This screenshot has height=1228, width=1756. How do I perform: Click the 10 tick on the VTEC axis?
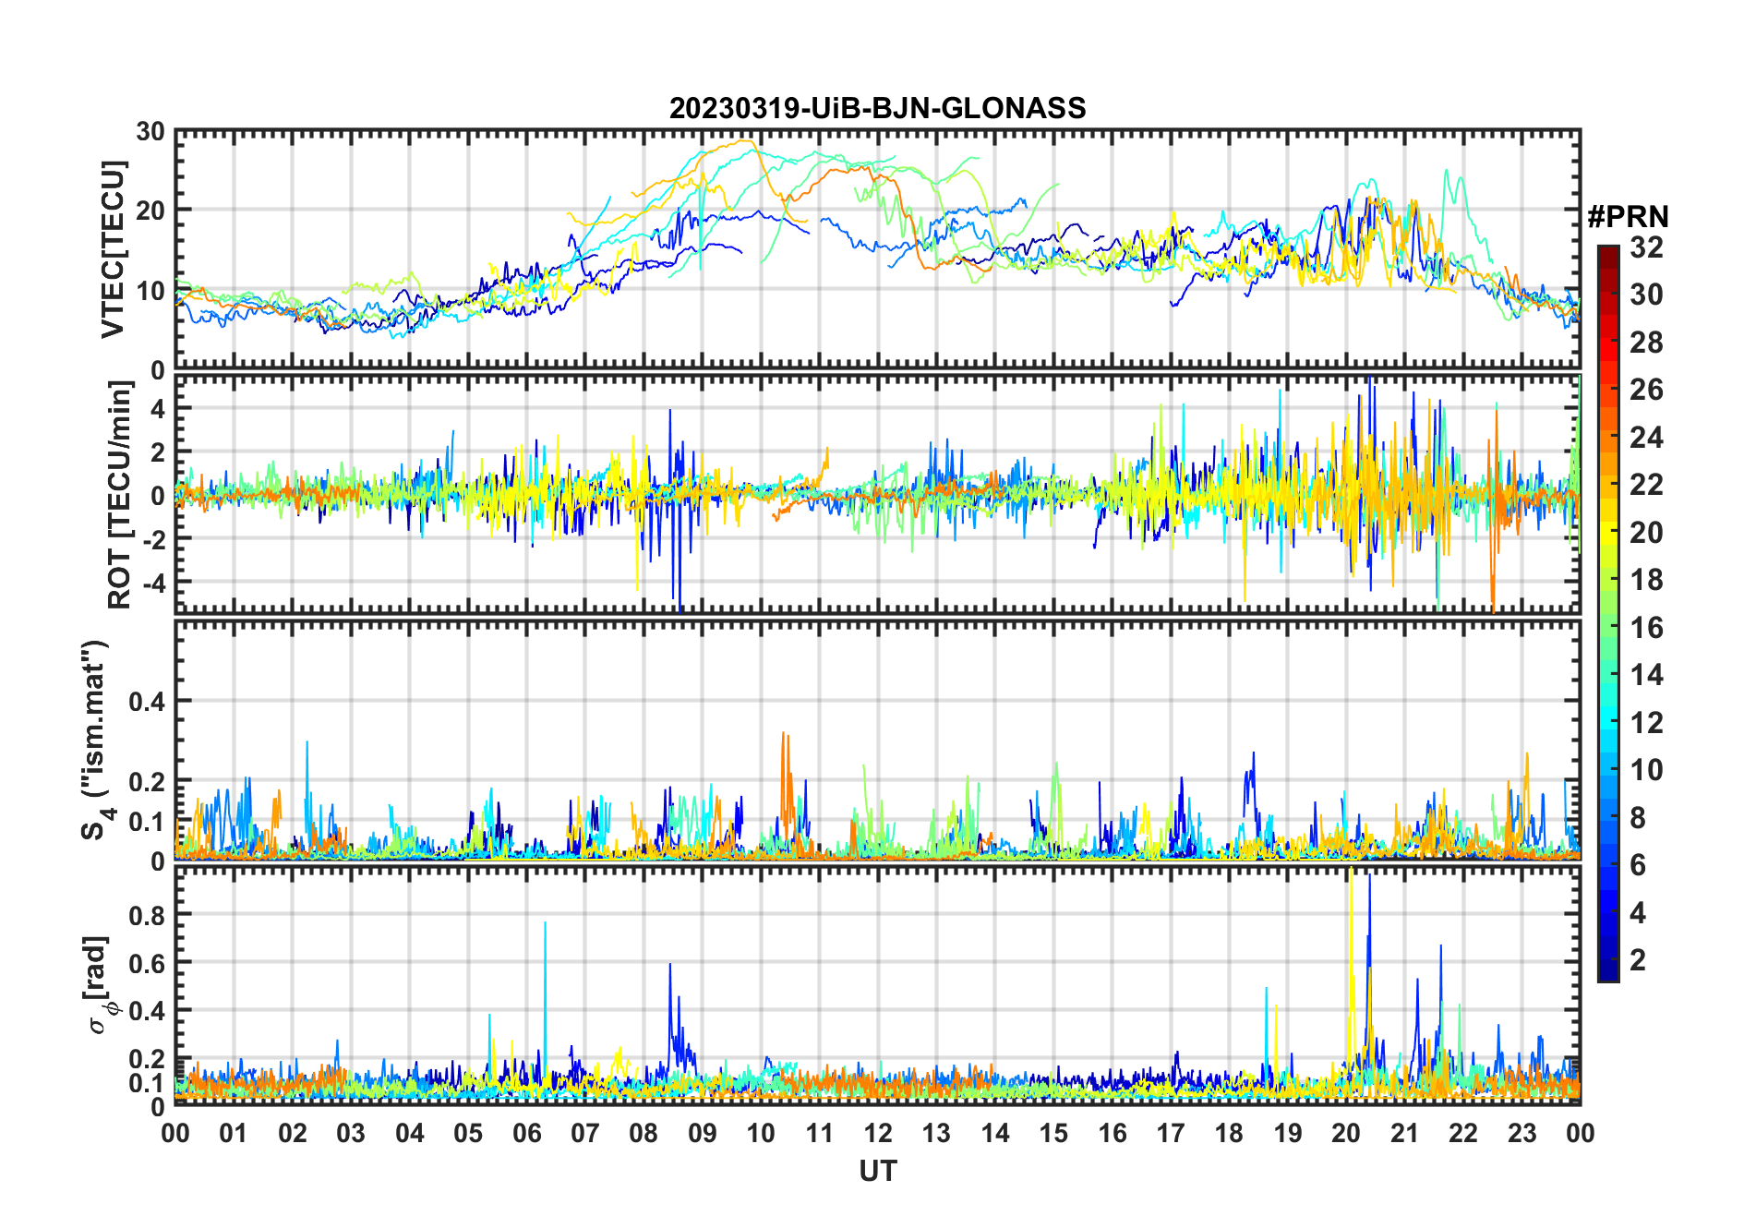coord(150,291)
